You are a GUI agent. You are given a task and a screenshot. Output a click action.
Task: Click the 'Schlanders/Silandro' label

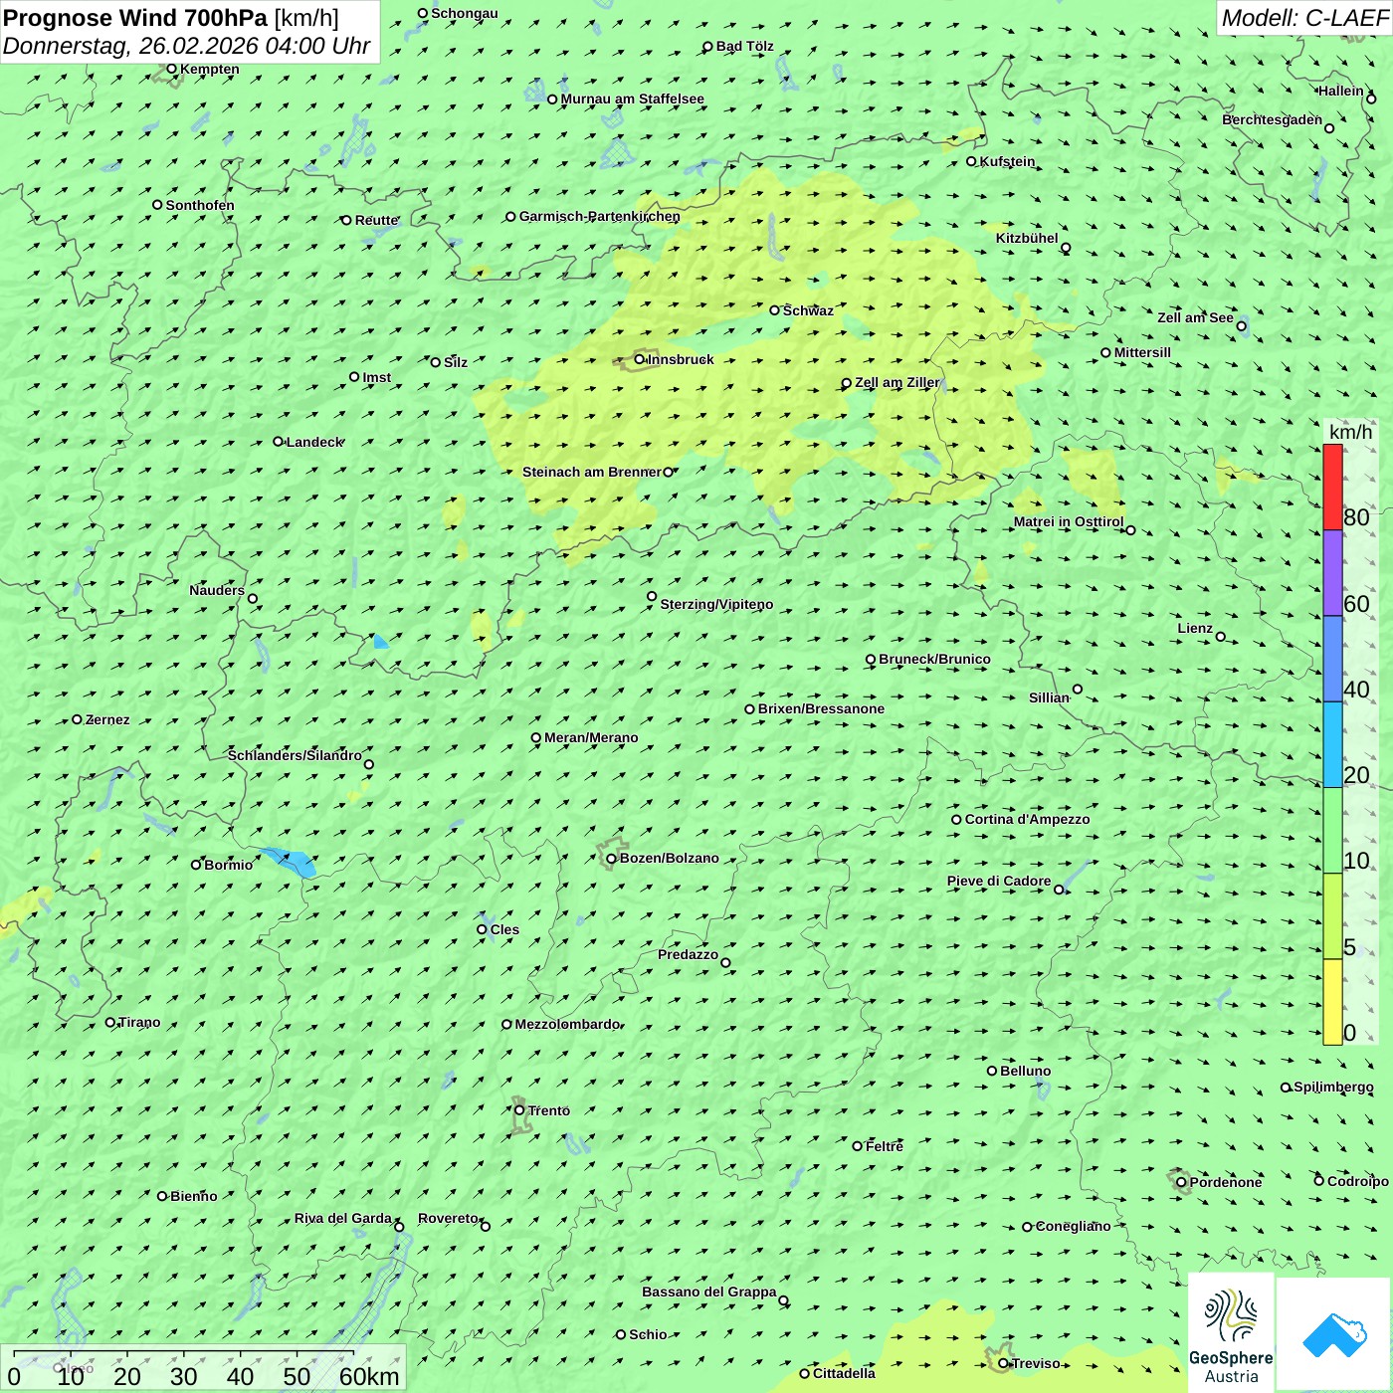[x=295, y=755]
